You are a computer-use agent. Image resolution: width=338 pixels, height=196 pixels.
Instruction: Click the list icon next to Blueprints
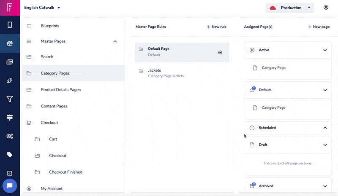29,26
